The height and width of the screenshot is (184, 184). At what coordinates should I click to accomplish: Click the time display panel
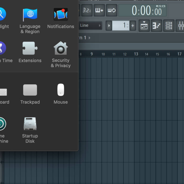coord(143,11)
